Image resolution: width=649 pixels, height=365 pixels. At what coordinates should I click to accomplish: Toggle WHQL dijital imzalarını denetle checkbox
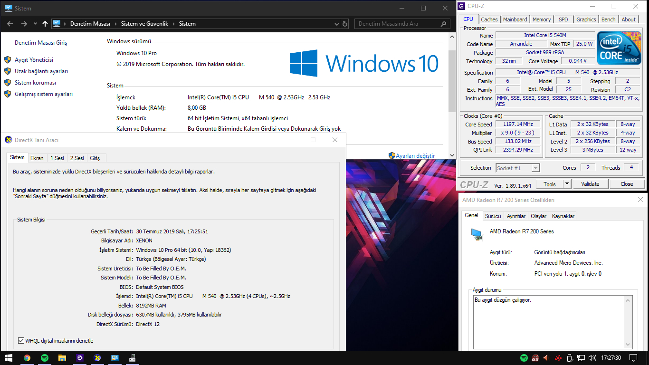(x=21, y=341)
